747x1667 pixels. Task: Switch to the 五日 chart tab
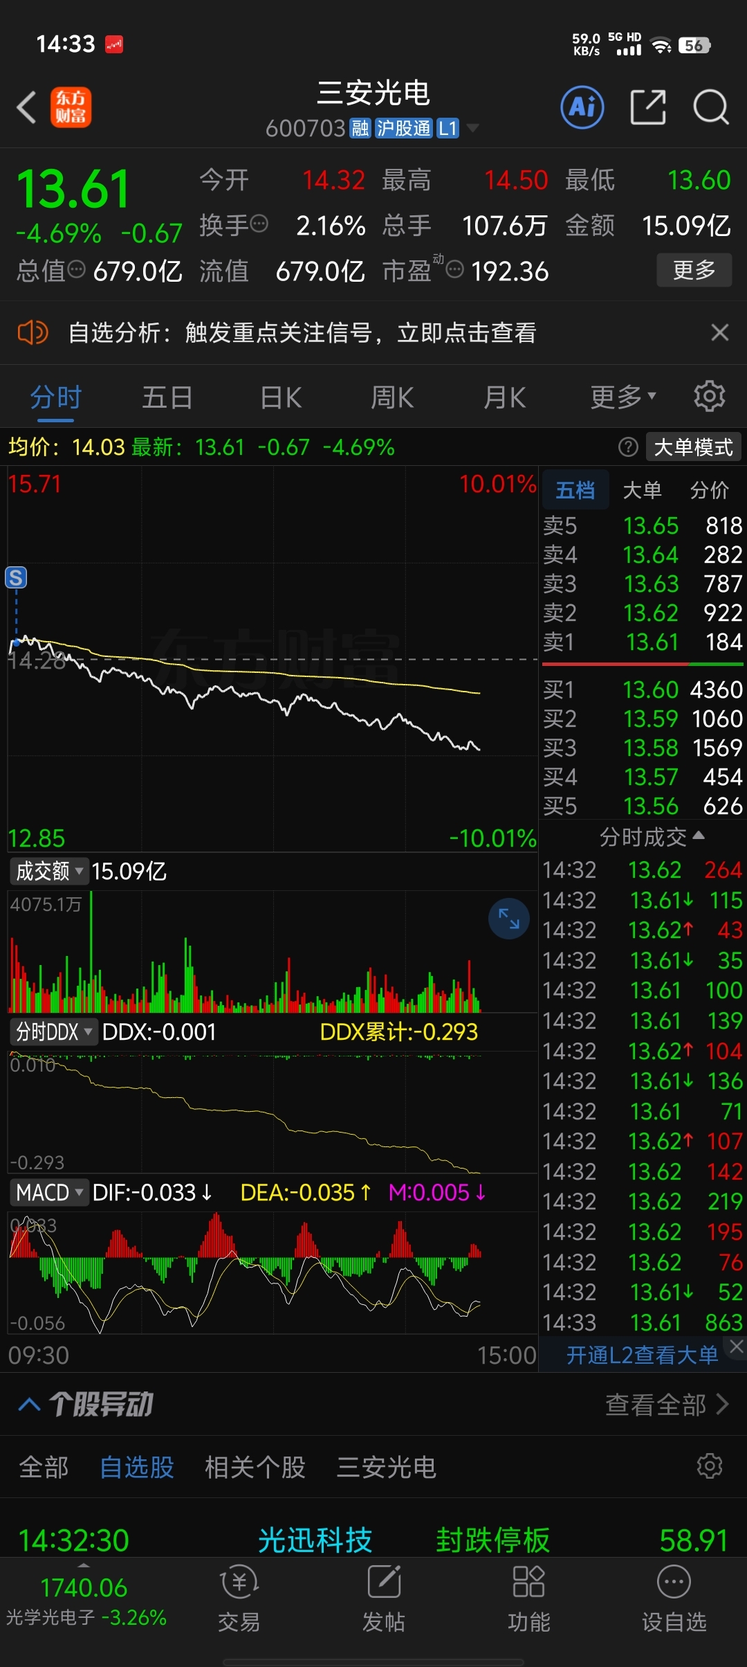(167, 398)
